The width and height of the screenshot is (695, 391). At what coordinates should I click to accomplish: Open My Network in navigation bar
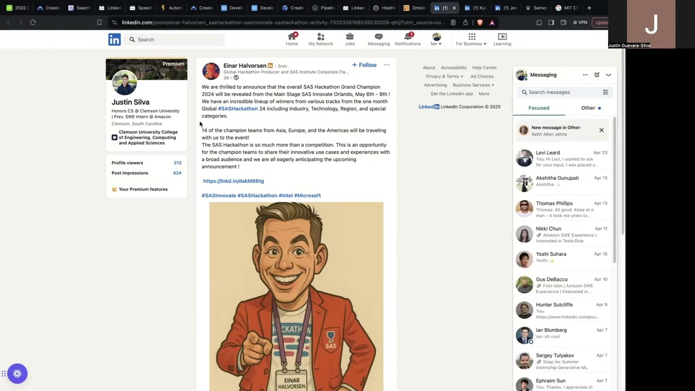(321, 39)
